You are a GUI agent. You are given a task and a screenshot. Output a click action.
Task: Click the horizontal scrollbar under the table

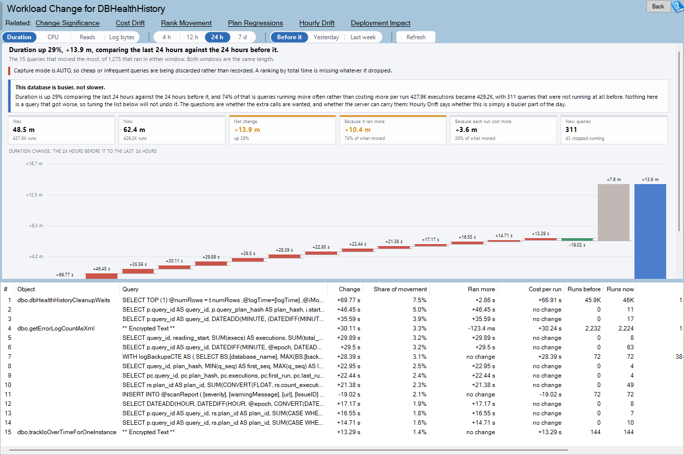tap(288, 450)
